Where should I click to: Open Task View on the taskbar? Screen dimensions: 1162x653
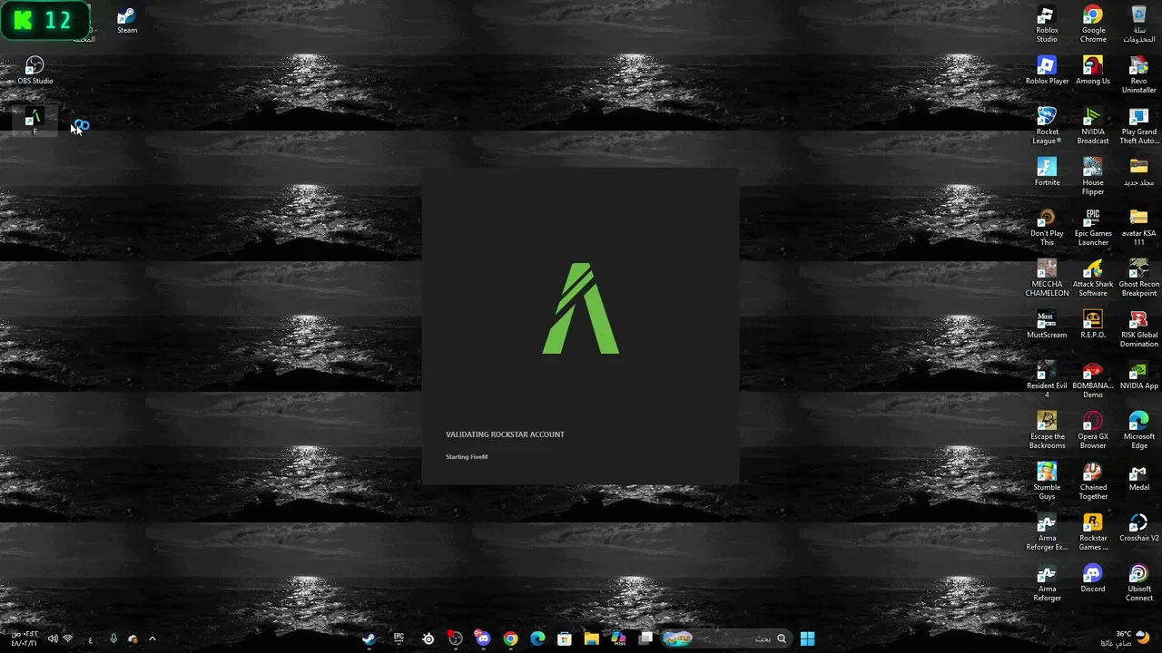(645, 639)
